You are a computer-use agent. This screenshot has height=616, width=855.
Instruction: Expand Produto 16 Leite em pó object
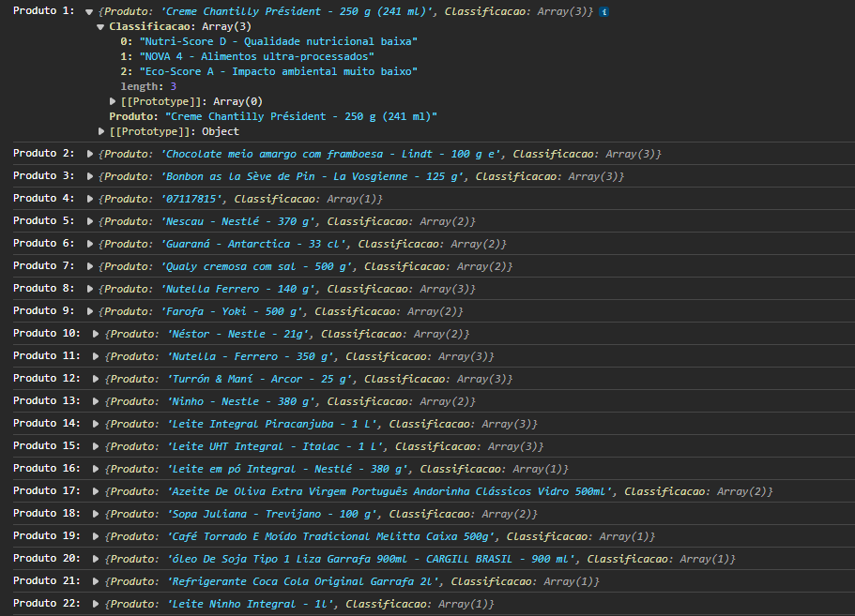(96, 469)
